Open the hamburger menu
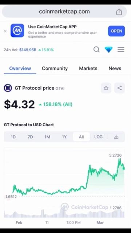This screenshot has width=131, height=233. coord(121,50)
